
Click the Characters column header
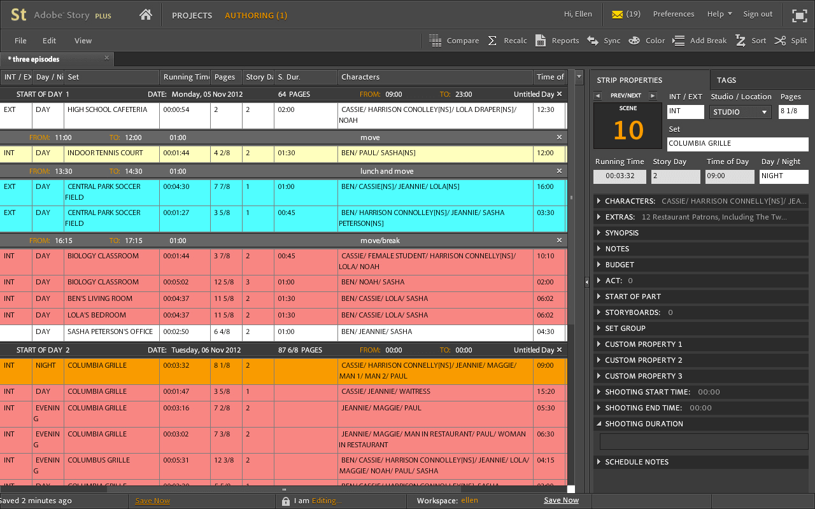click(x=435, y=77)
